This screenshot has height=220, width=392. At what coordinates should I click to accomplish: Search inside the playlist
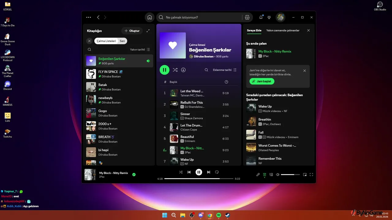tap(206, 70)
